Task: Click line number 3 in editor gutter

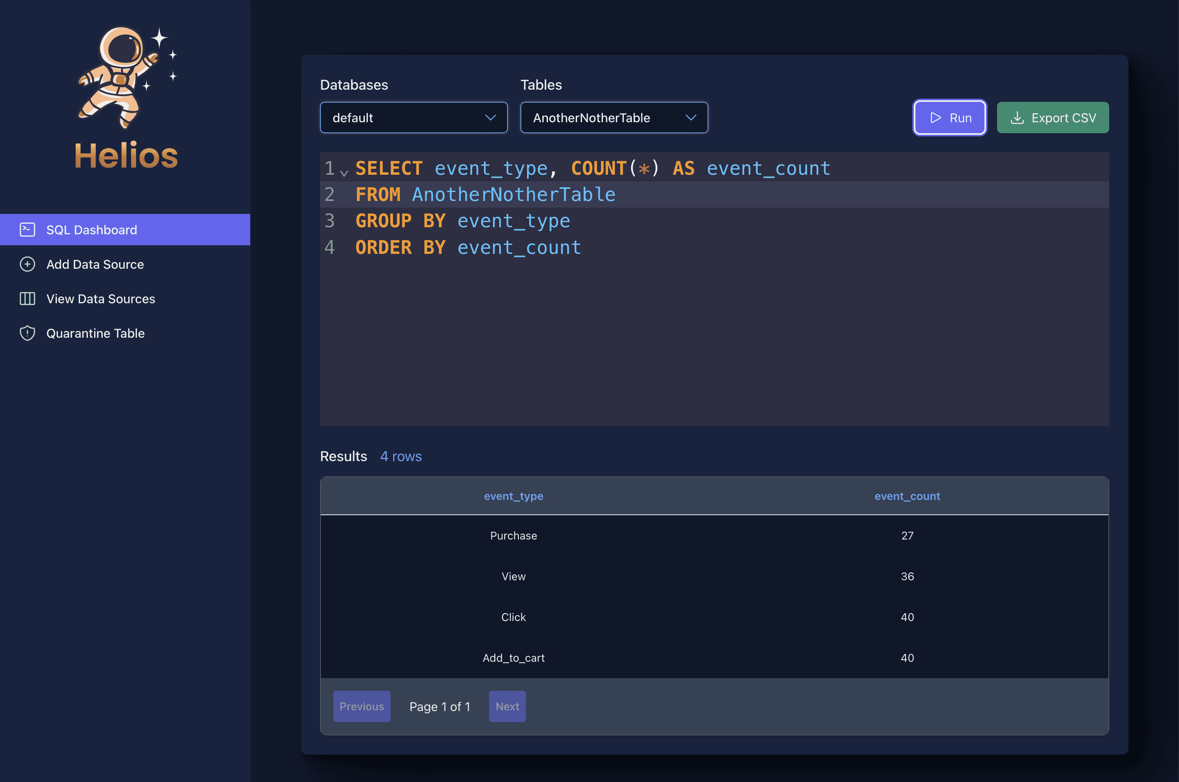Action: pos(329,221)
